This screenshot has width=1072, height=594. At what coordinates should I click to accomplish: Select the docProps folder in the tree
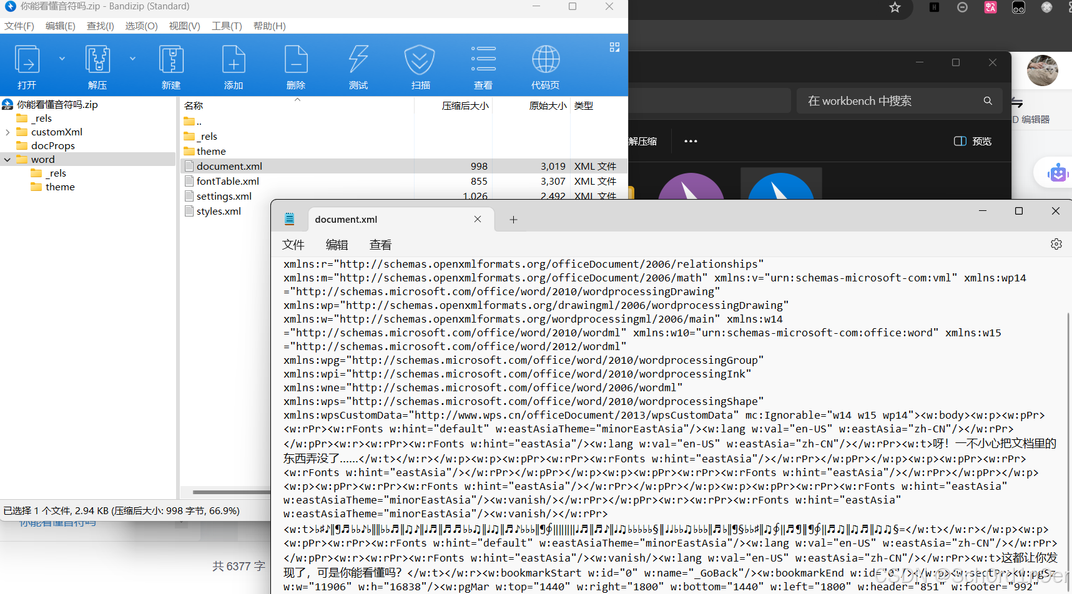click(52, 145)
